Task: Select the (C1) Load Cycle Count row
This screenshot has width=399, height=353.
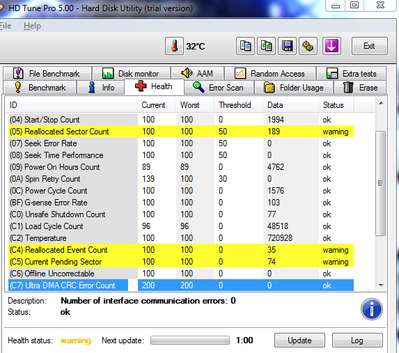Action: pyautogui.click(x=181, y=226)
